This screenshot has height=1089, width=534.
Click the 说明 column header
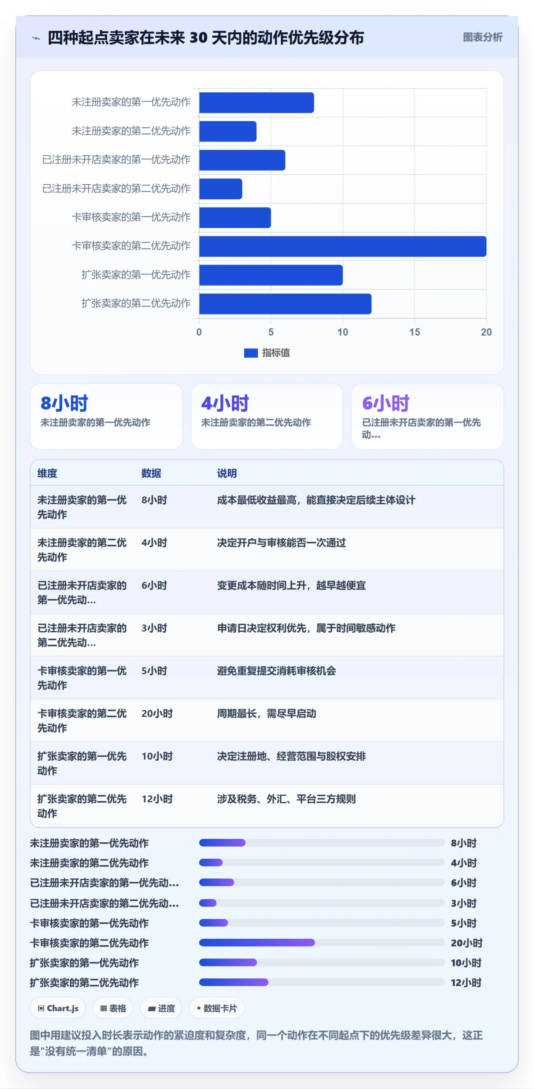pyautogui.click(x=227, y=473)
